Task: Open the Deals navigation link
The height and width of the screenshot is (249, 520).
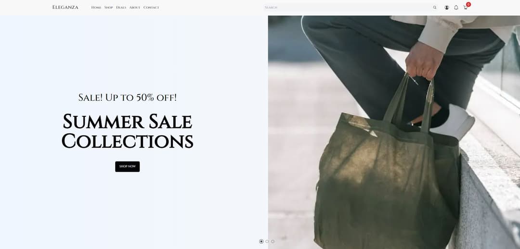Action: [121, 7]
